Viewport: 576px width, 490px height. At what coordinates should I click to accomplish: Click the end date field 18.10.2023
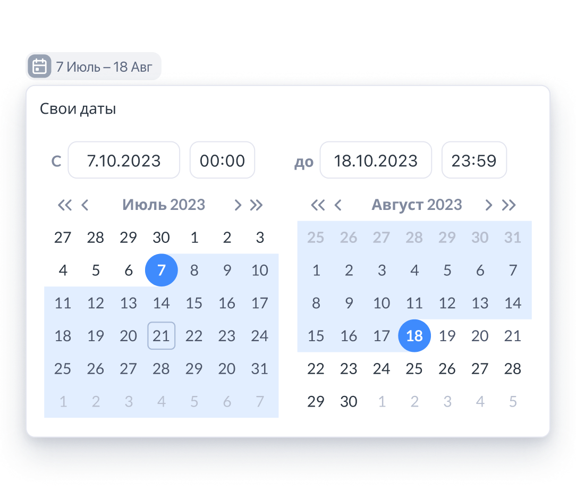[x=376, y=160]
